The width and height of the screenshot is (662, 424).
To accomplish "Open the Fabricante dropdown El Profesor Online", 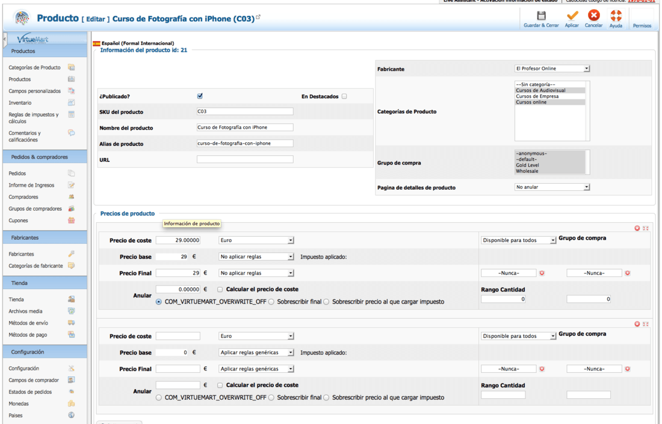I will [552, 69].
